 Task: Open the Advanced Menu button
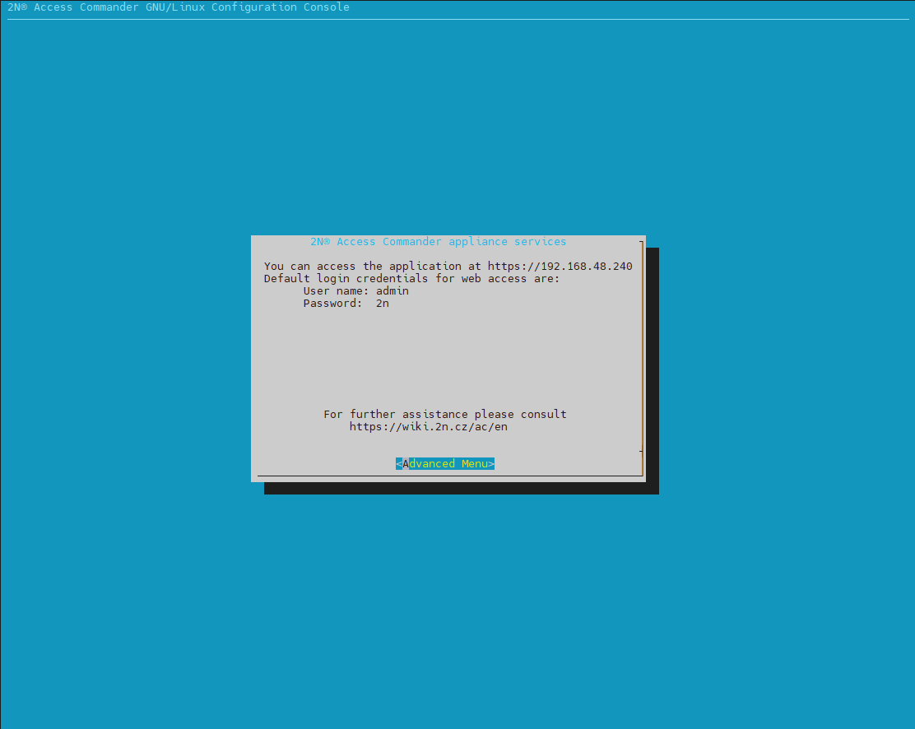(444, 463)
